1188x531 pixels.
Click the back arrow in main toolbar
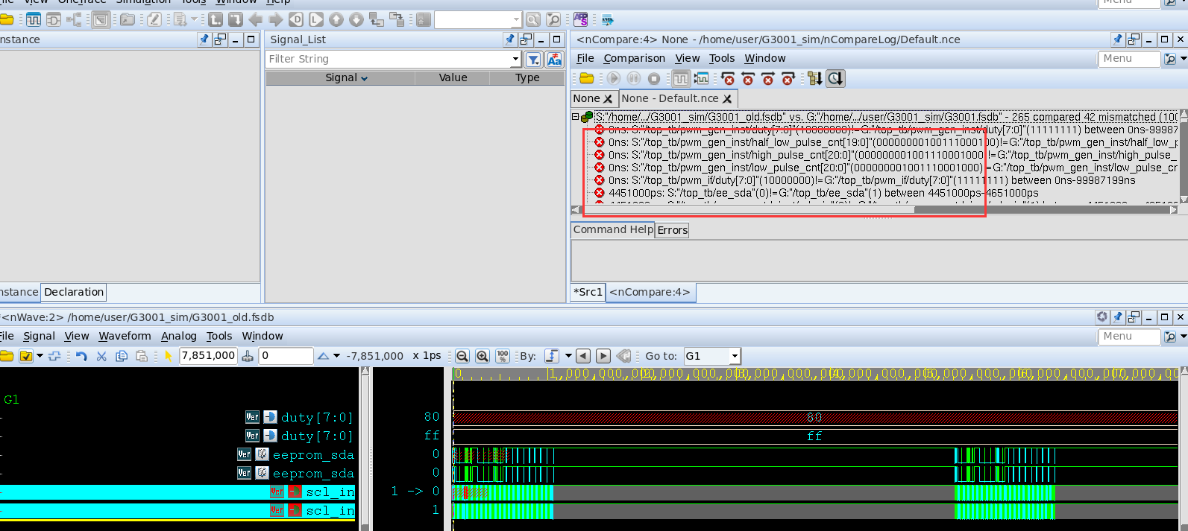(256, 19)
